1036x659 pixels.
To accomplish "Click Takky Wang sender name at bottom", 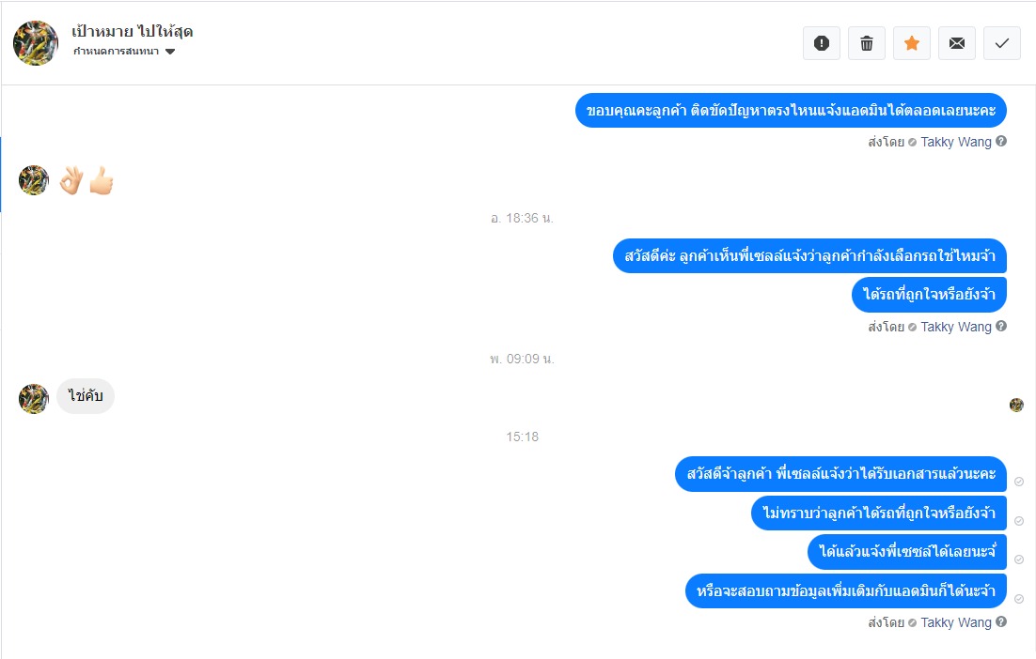I will 955,622.
